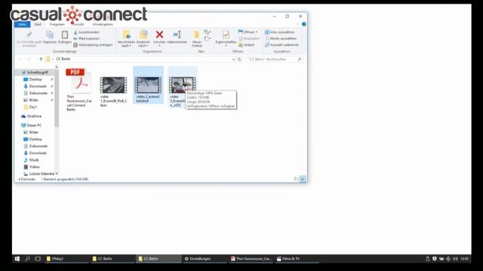
Task: Click the taskbar search magnifier icon
Action: 27,259
